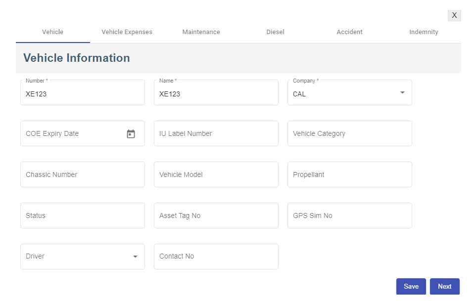Click into the Name text field
Screen dimensions: 476x303
tap(216, 94)
